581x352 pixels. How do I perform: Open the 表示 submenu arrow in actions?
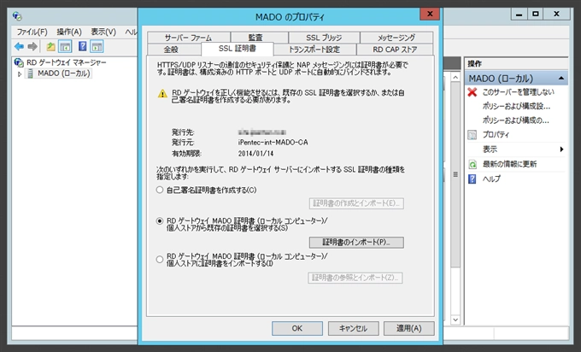coord(561,150)
